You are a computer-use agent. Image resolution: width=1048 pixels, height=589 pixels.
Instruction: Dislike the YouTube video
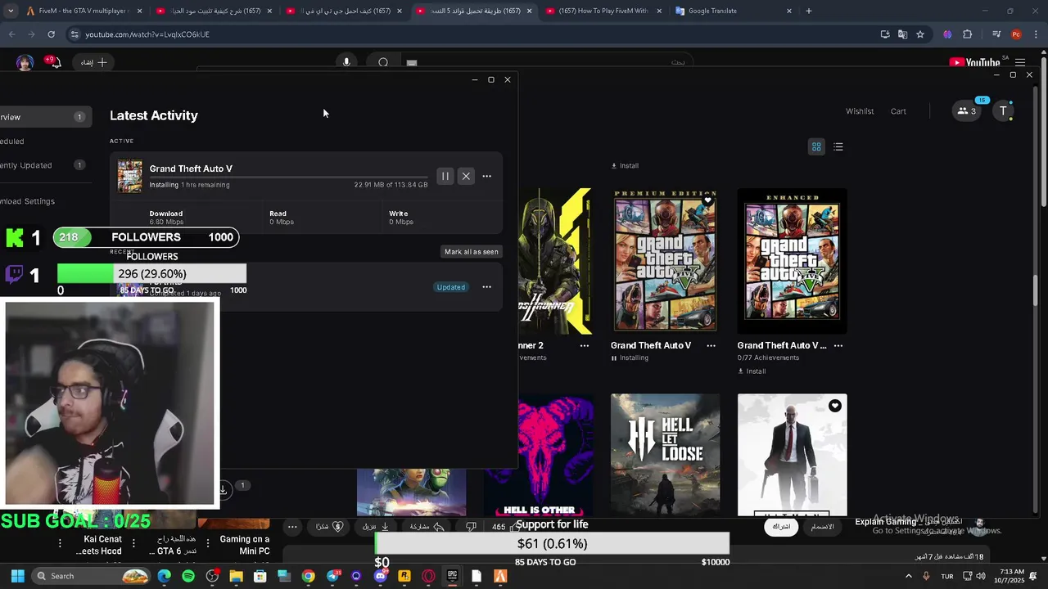[x=471, y=527]
